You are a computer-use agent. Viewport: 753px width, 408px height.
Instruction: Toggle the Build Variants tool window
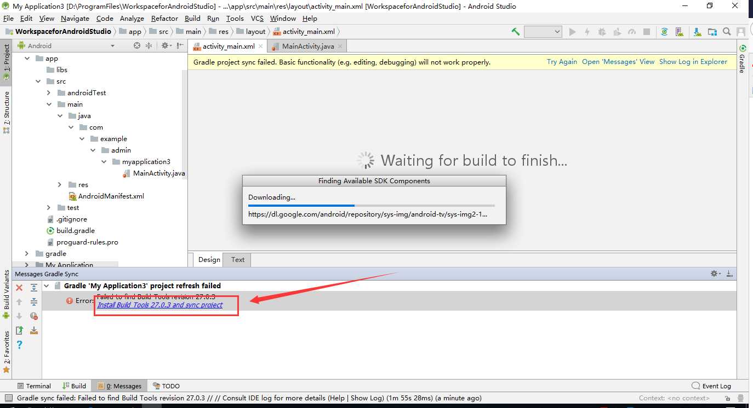click(x=7, y=295)
